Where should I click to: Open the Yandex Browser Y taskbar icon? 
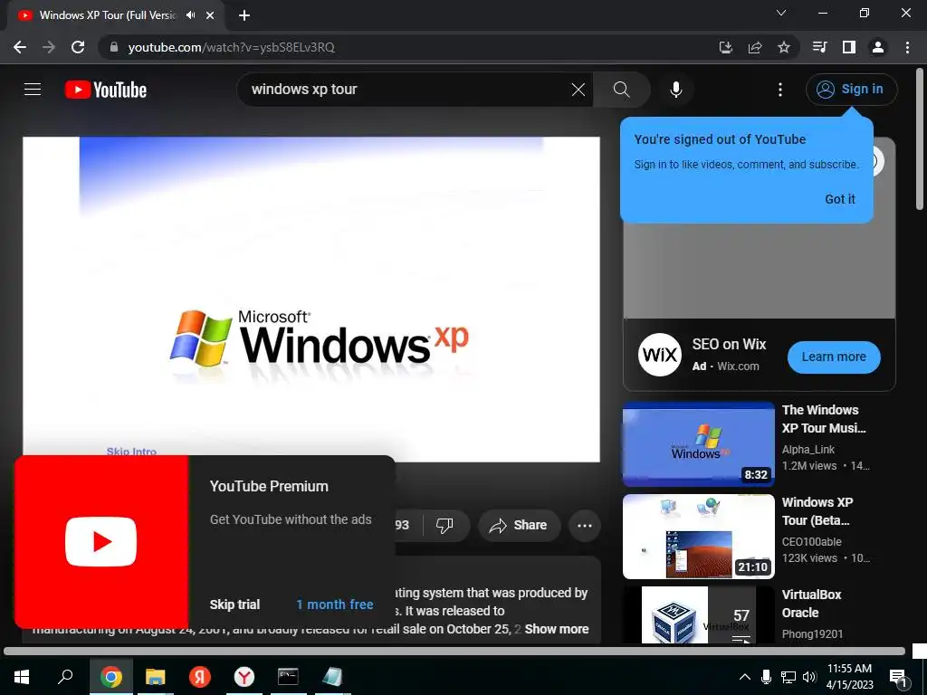tap(244, 677)
